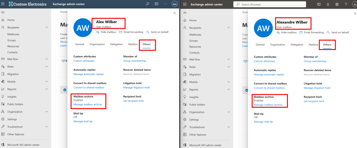Screen dimensions: 357x148
Task: Expand Troubleshoot in right window sidebar
Action: click(x=229, y=127)
